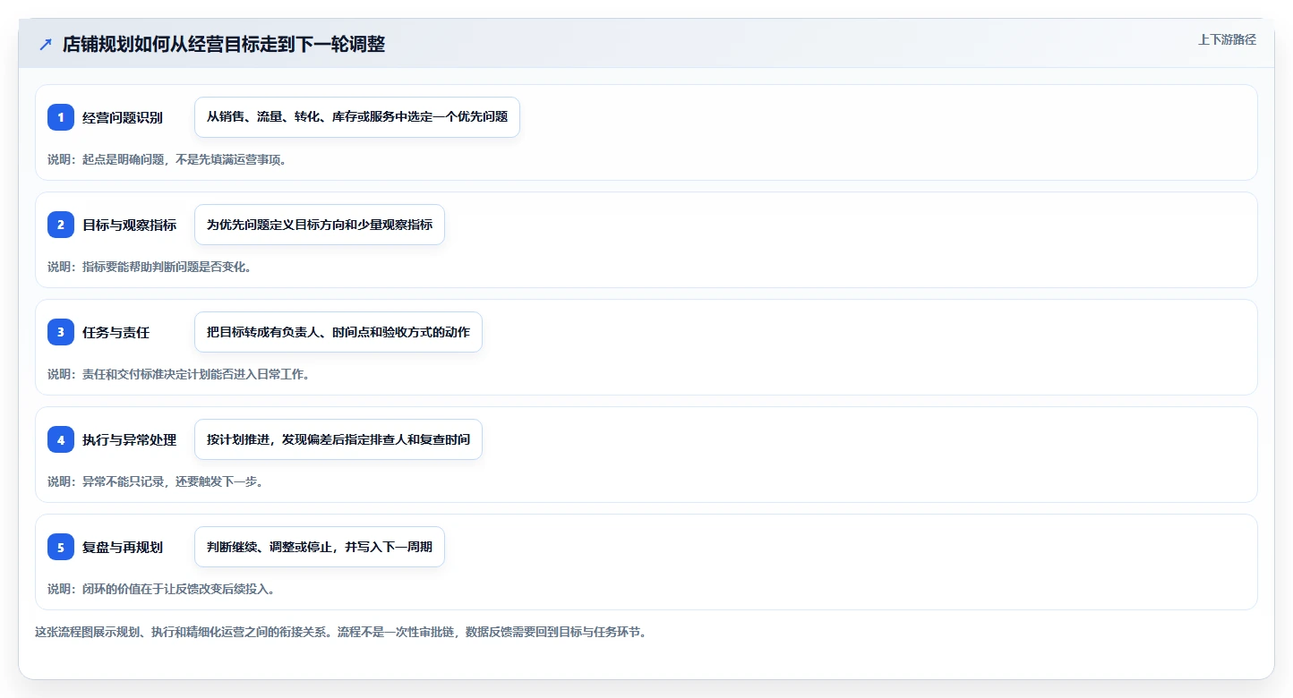Click the step label 任务与责任
Viewport: 1293px width, 698px height.
pos(116,332)
